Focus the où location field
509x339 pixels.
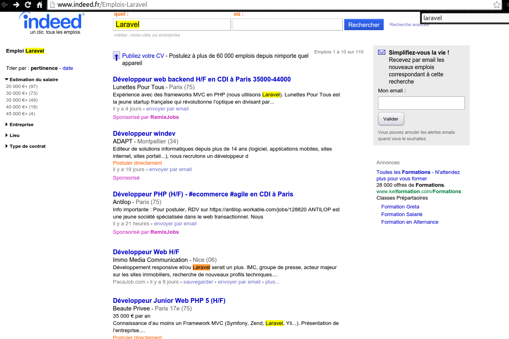(x=287, y=25)
